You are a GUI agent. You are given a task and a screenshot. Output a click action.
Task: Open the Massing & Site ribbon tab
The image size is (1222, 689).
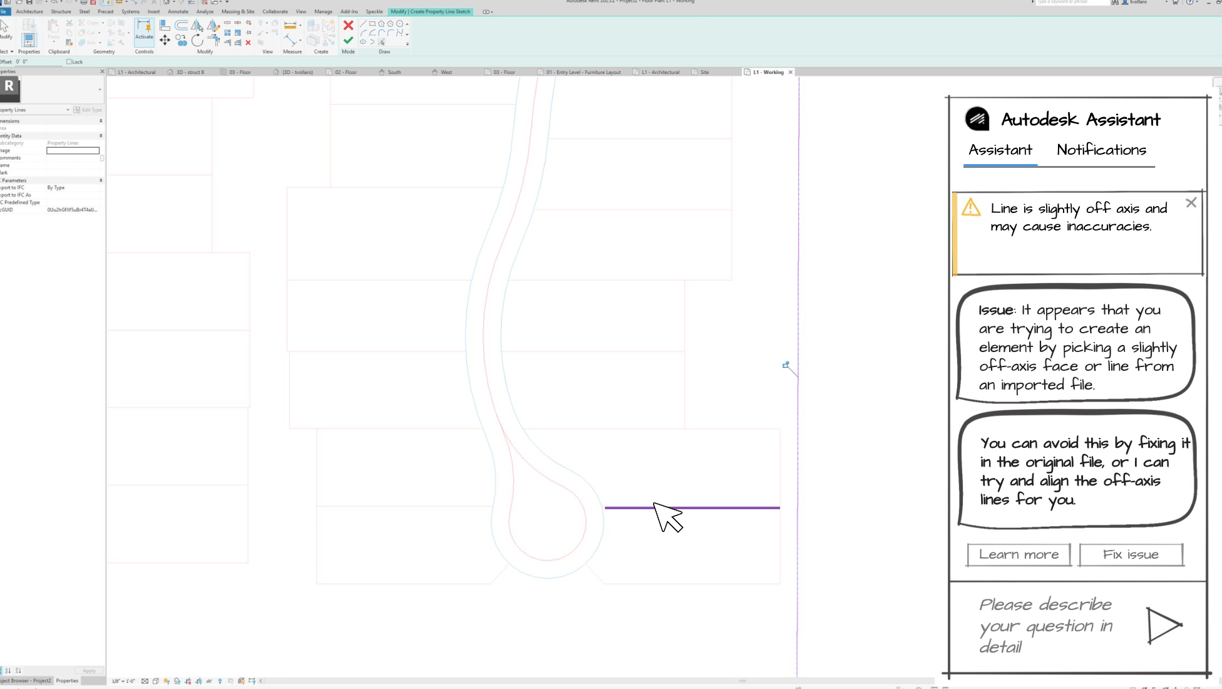[238, 11]
